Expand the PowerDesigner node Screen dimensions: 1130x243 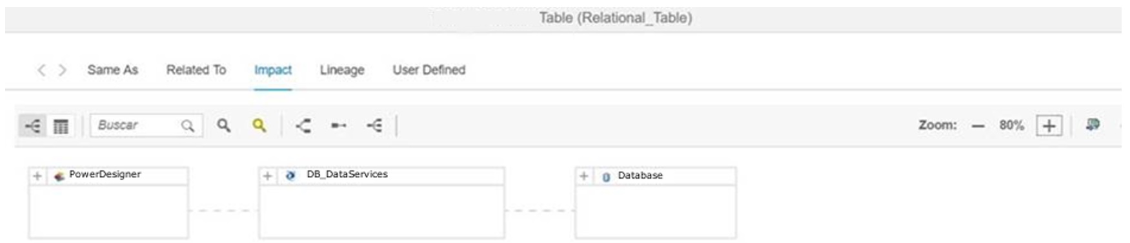click(37, 176)
